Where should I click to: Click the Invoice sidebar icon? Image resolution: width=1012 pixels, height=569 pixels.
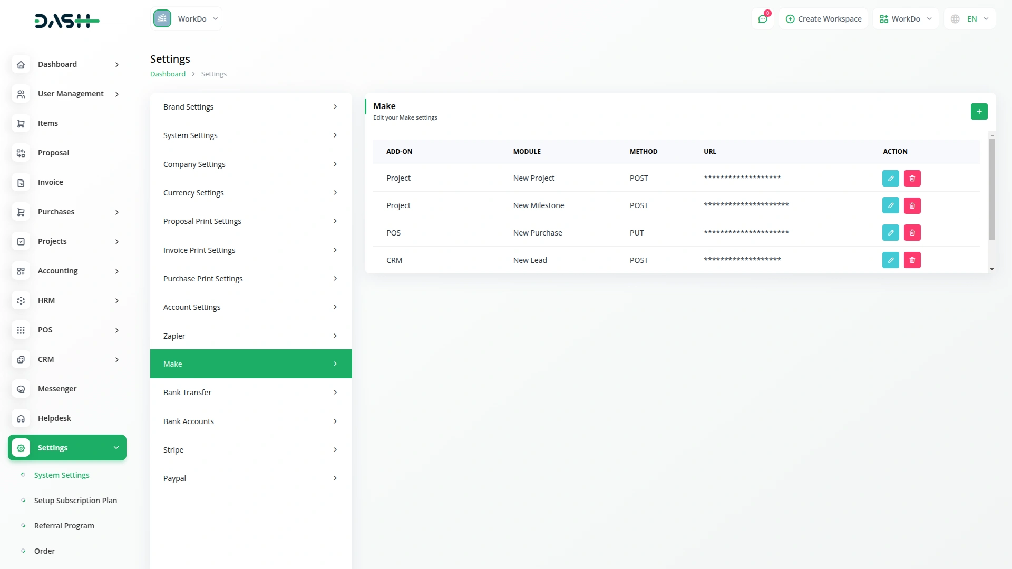[x=21, y=182]
